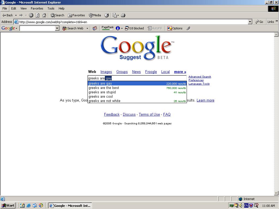Select suggestion "greeks are the best"
Image resolution: width=279 pixels, height=209 pixels.
[x=137, y=88]
